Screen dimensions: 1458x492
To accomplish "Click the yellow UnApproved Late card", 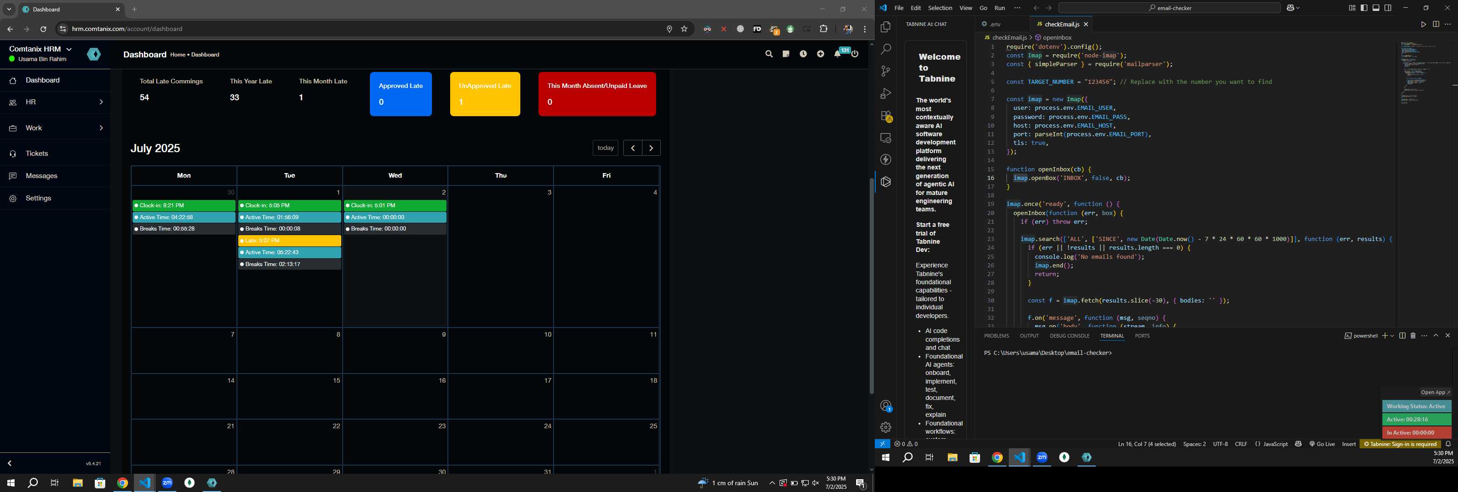I will click(485, 94).
